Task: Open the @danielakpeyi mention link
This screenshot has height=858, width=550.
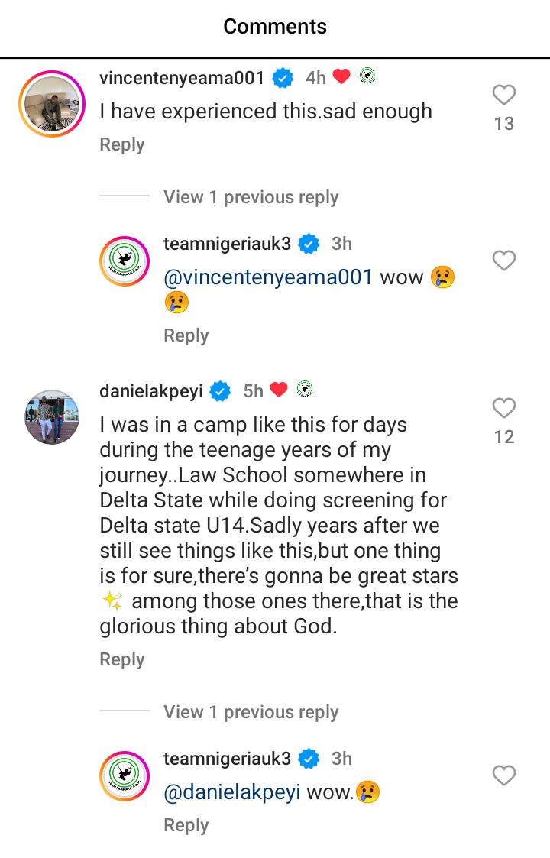Action: 232,792
